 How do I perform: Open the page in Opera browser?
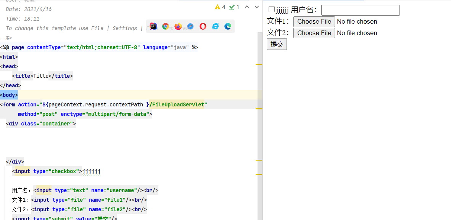203,26
